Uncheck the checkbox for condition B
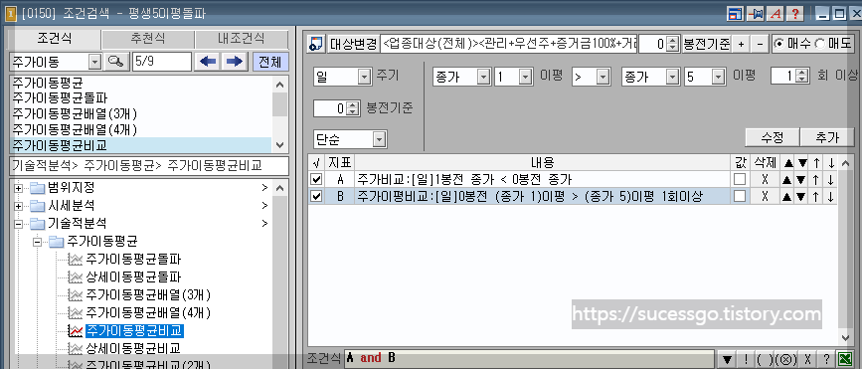Viewport: 862px width, 369px height. [x=316, y=196]
